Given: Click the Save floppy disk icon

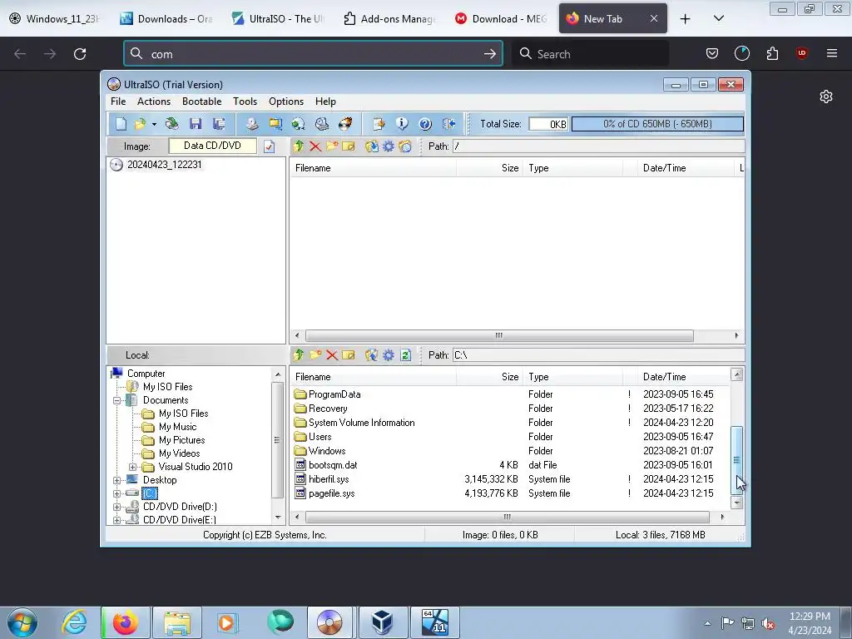Looking at the screenshot, I should 196,124.
